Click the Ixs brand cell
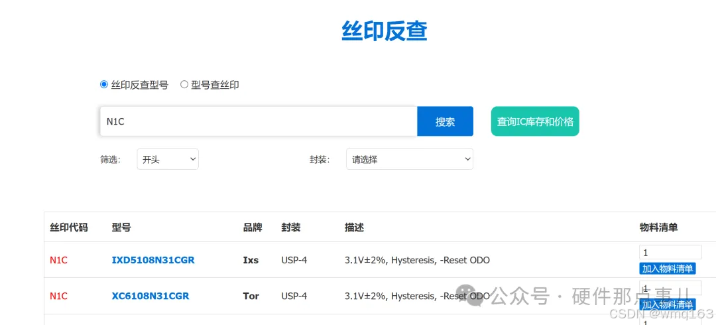716x325 pixels. (x=251, y=260)
